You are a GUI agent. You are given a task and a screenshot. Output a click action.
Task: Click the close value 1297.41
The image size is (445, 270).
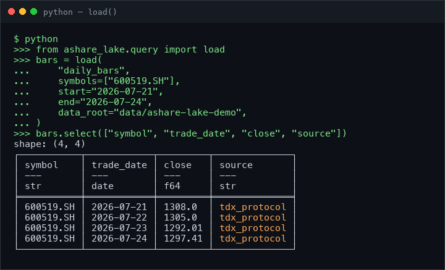point(183,238)
